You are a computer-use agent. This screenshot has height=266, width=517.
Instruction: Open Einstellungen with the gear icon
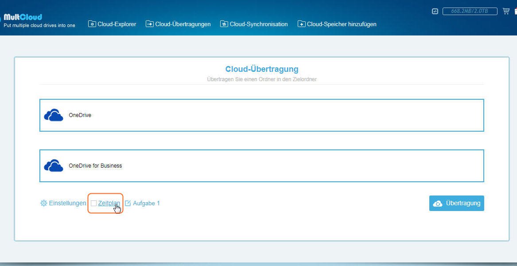tap(63, 203)
